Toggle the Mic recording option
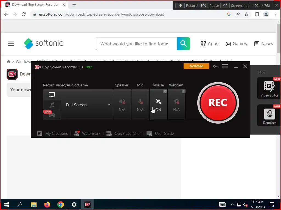Image resolution: width=281 pixels, height=210 pixels. point(140,105)
